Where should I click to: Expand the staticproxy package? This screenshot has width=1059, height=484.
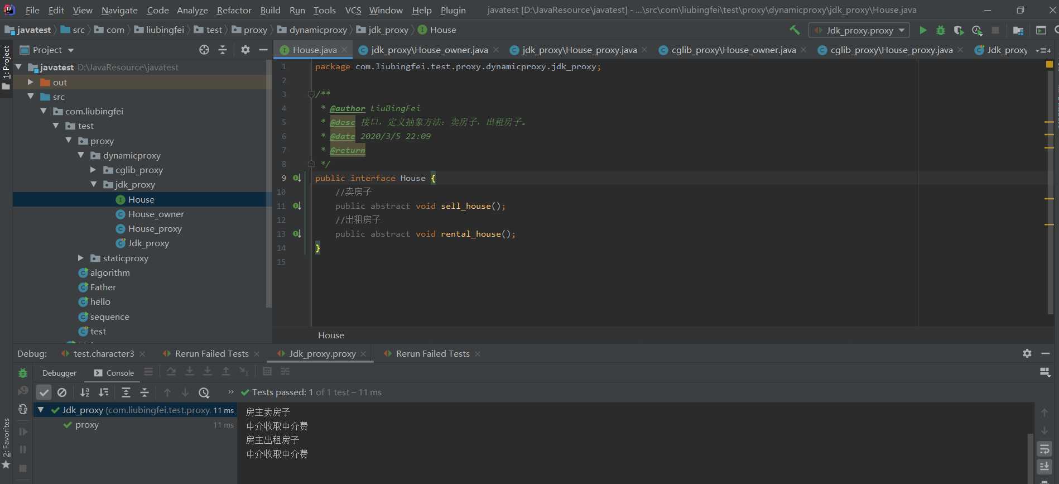pyautogui.click(x=81, y=258)
